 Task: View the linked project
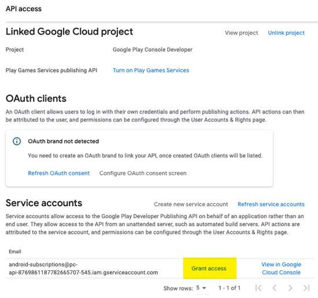coord(241,33)
